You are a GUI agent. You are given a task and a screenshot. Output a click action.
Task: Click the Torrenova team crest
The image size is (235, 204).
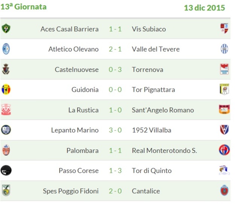coord(224,69)
